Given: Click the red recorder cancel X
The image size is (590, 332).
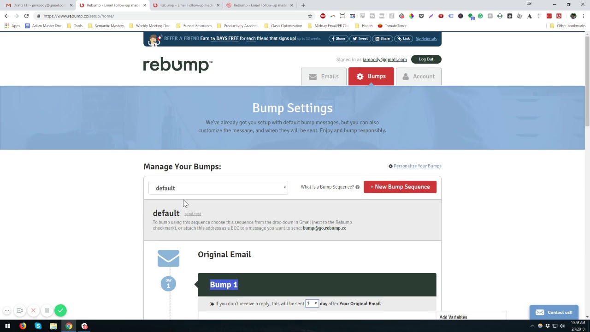Looking at the screenshot, I should (x=33, y=311).
